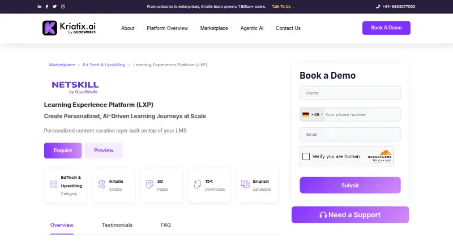Click the 'From unicorns to enterprises' banner text
The height and width of the screenshot is (249, 453).
[x=206, y=6]
